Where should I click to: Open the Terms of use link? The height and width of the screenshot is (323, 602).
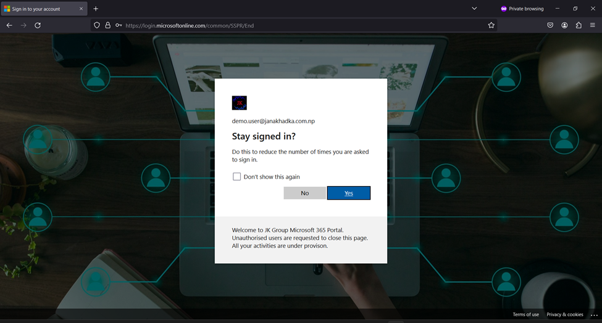click(x=525, y=314)
